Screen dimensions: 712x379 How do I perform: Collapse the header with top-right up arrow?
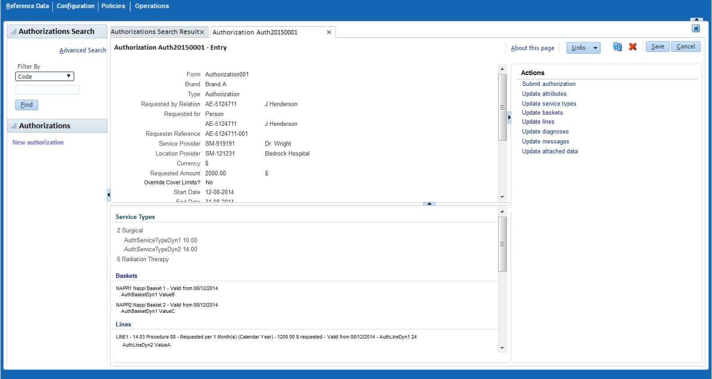point(696,19)
